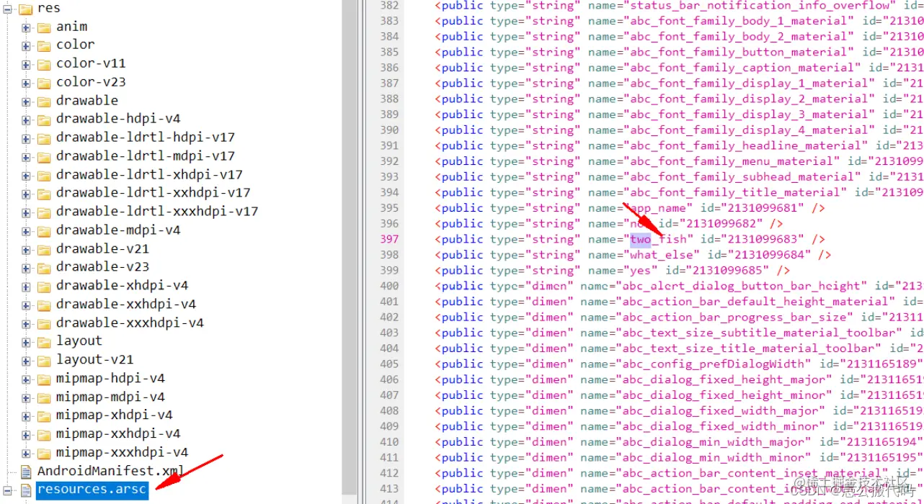Expand the anim folder node
This screenshot has width=924, height=504.
pyautogui.click(x=26, y=27)
